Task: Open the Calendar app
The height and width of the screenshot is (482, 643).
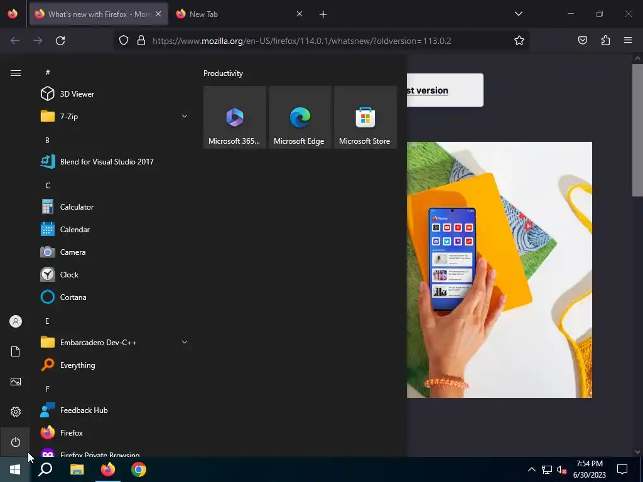Action: pos(115,230)
